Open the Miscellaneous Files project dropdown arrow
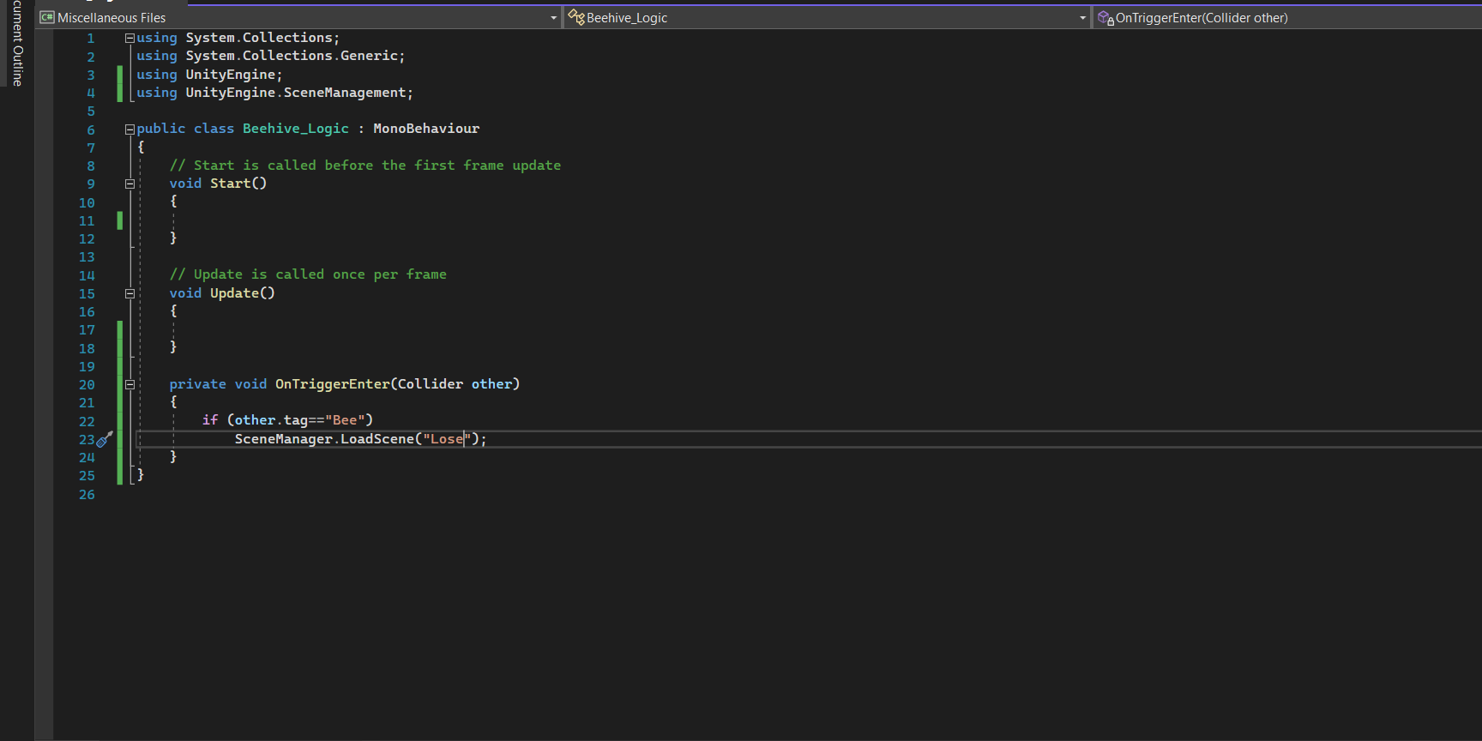 553,18
